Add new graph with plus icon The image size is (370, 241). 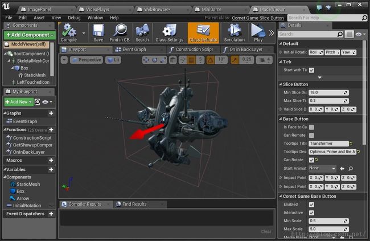[51, 113]
